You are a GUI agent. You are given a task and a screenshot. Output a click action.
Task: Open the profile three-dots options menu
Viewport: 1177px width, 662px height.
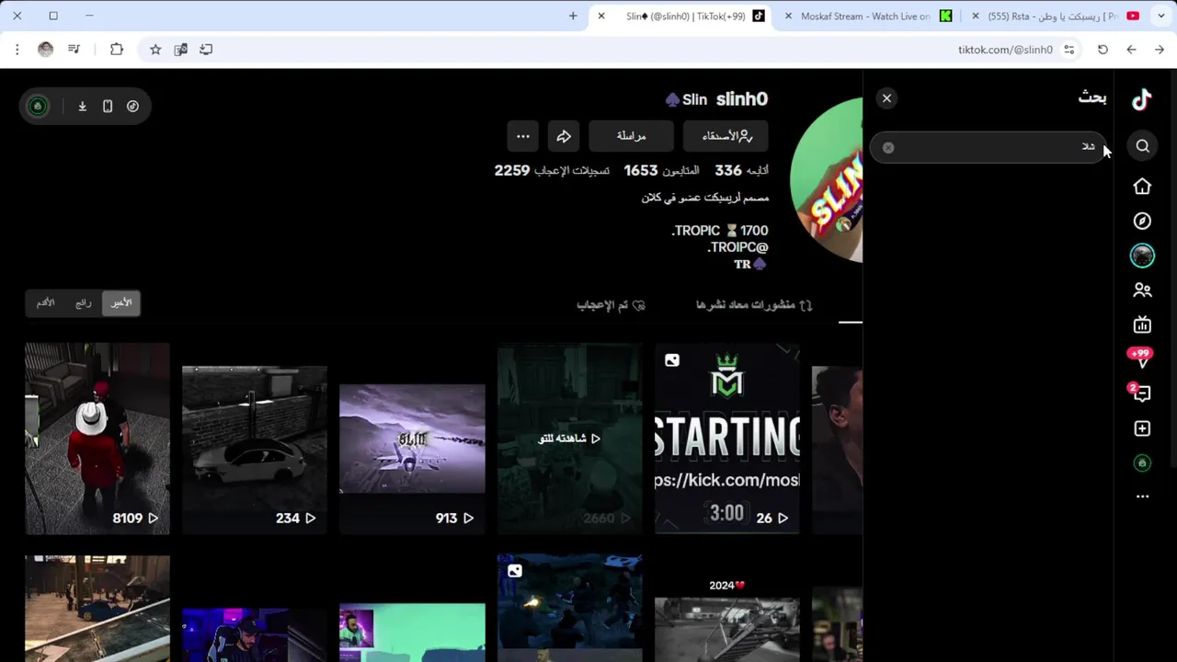[x=522, y=136]
